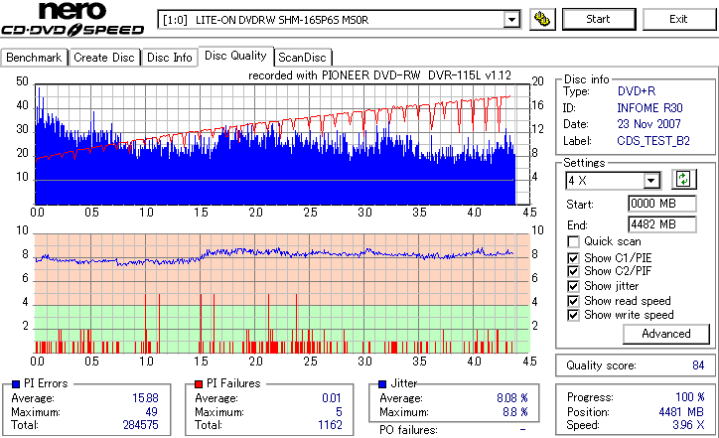The image size is (719, 438).
Task: Click the End position 4482 MB field
Action: coord(661,224)
